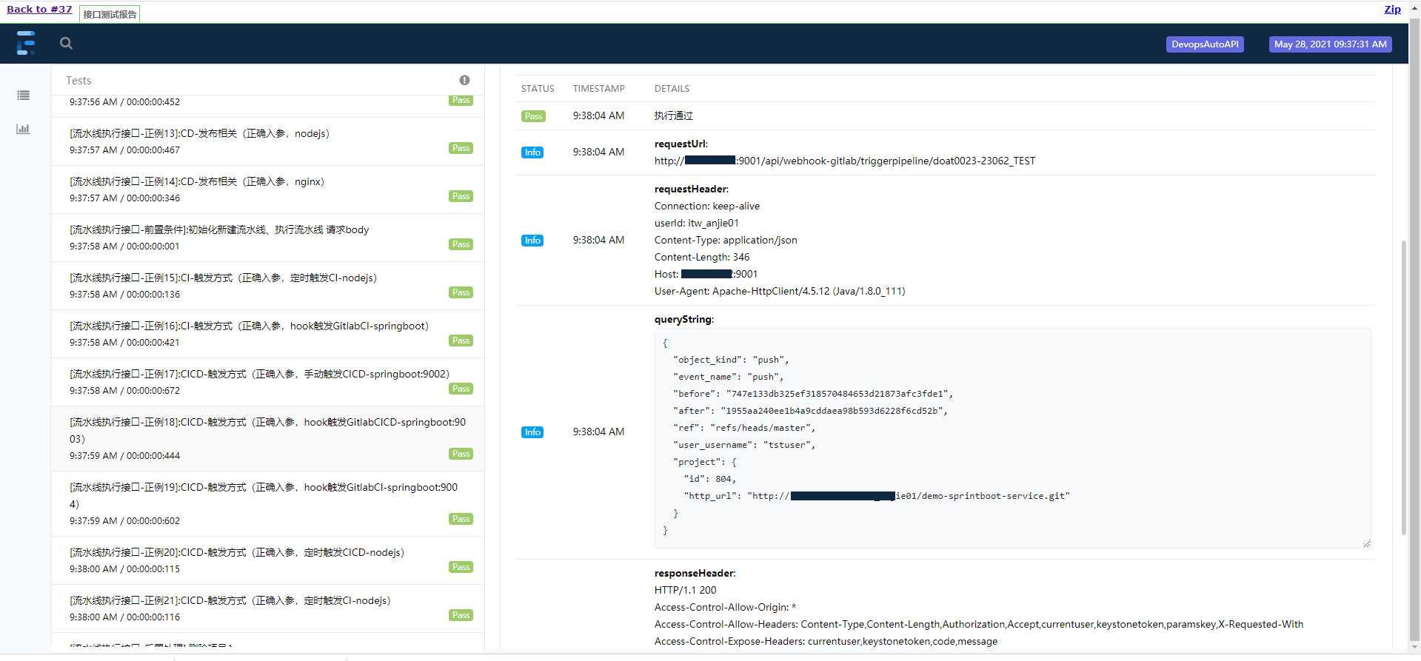Image resolution: width=1421 pixels, height=661 pixels.
Task: Click timestamp 9:37:57 AM / 00:00:00:467
Action: click(x=124, y=150)
